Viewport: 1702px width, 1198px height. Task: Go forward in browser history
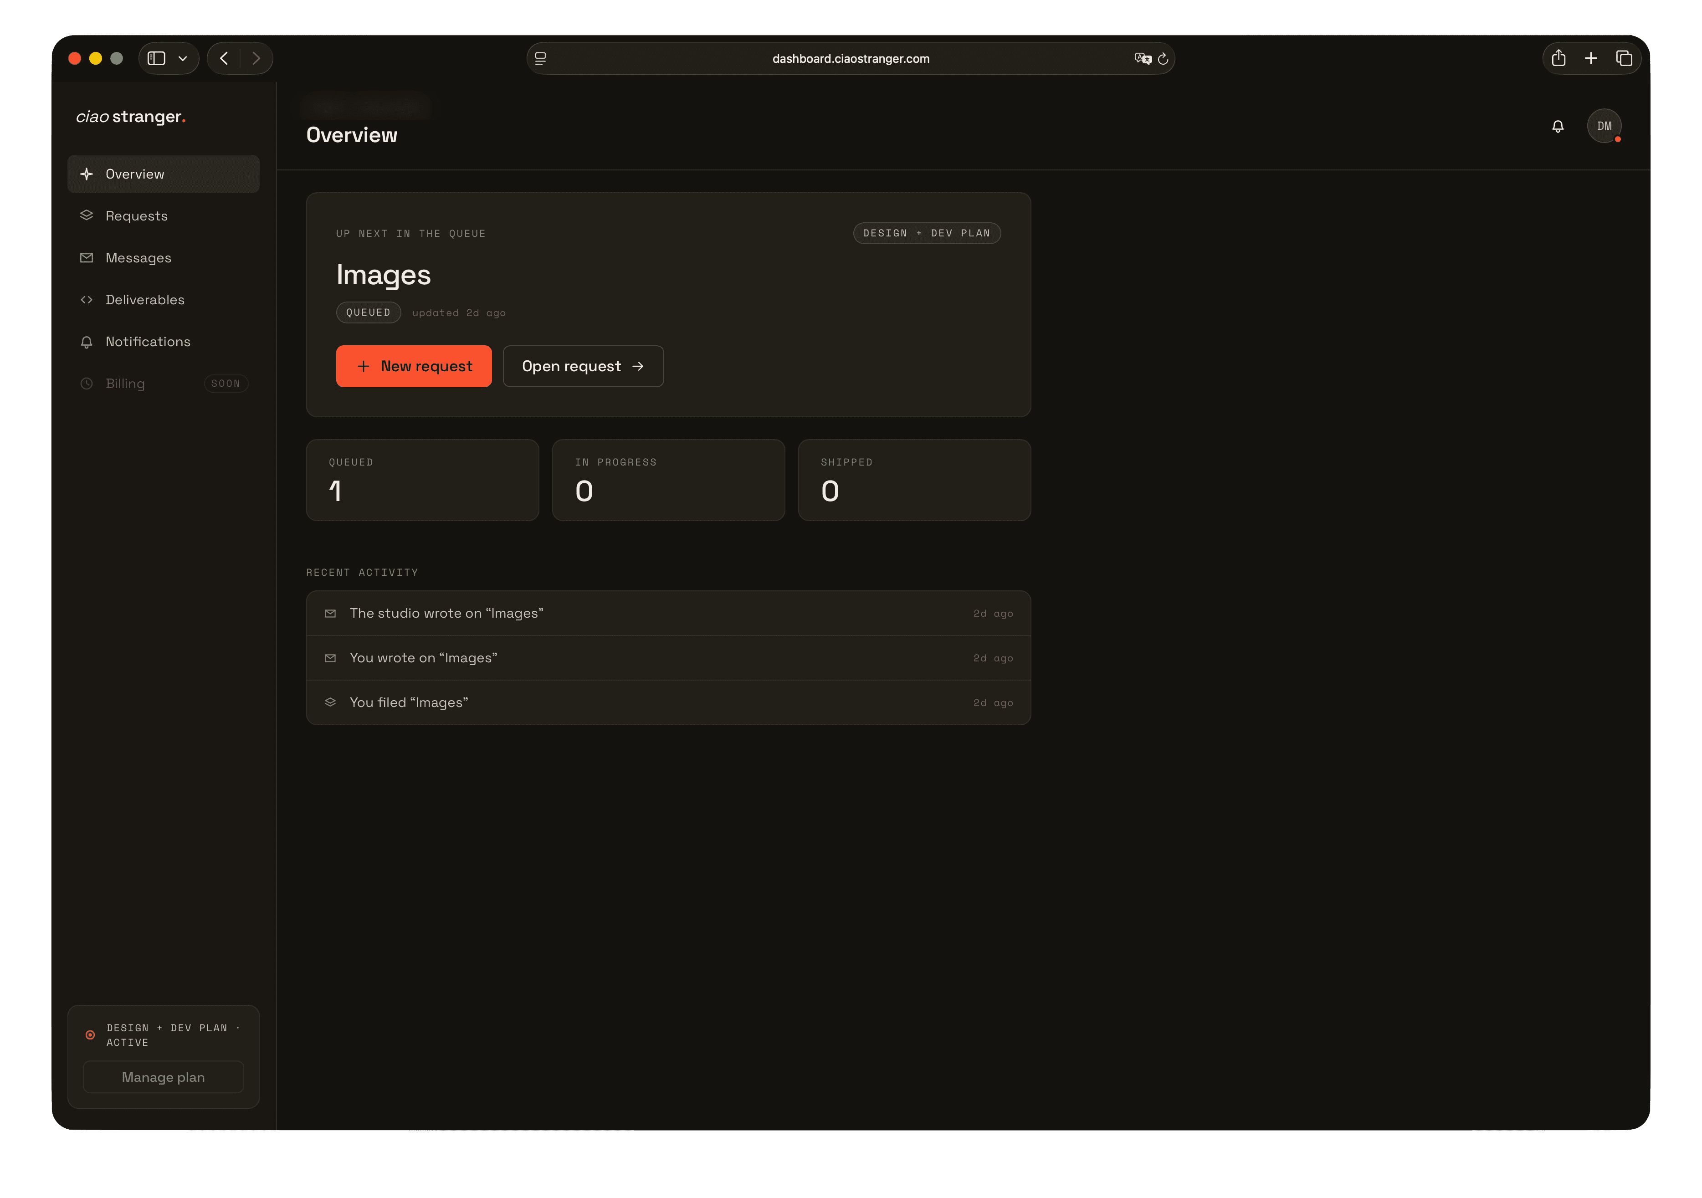(256, 58)
